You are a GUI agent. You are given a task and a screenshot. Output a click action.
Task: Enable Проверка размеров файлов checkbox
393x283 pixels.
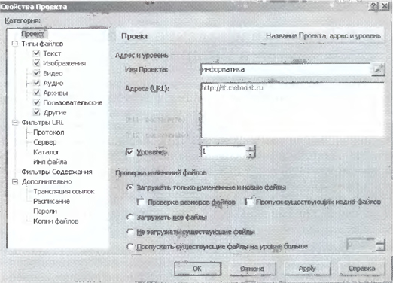[141, 202]
